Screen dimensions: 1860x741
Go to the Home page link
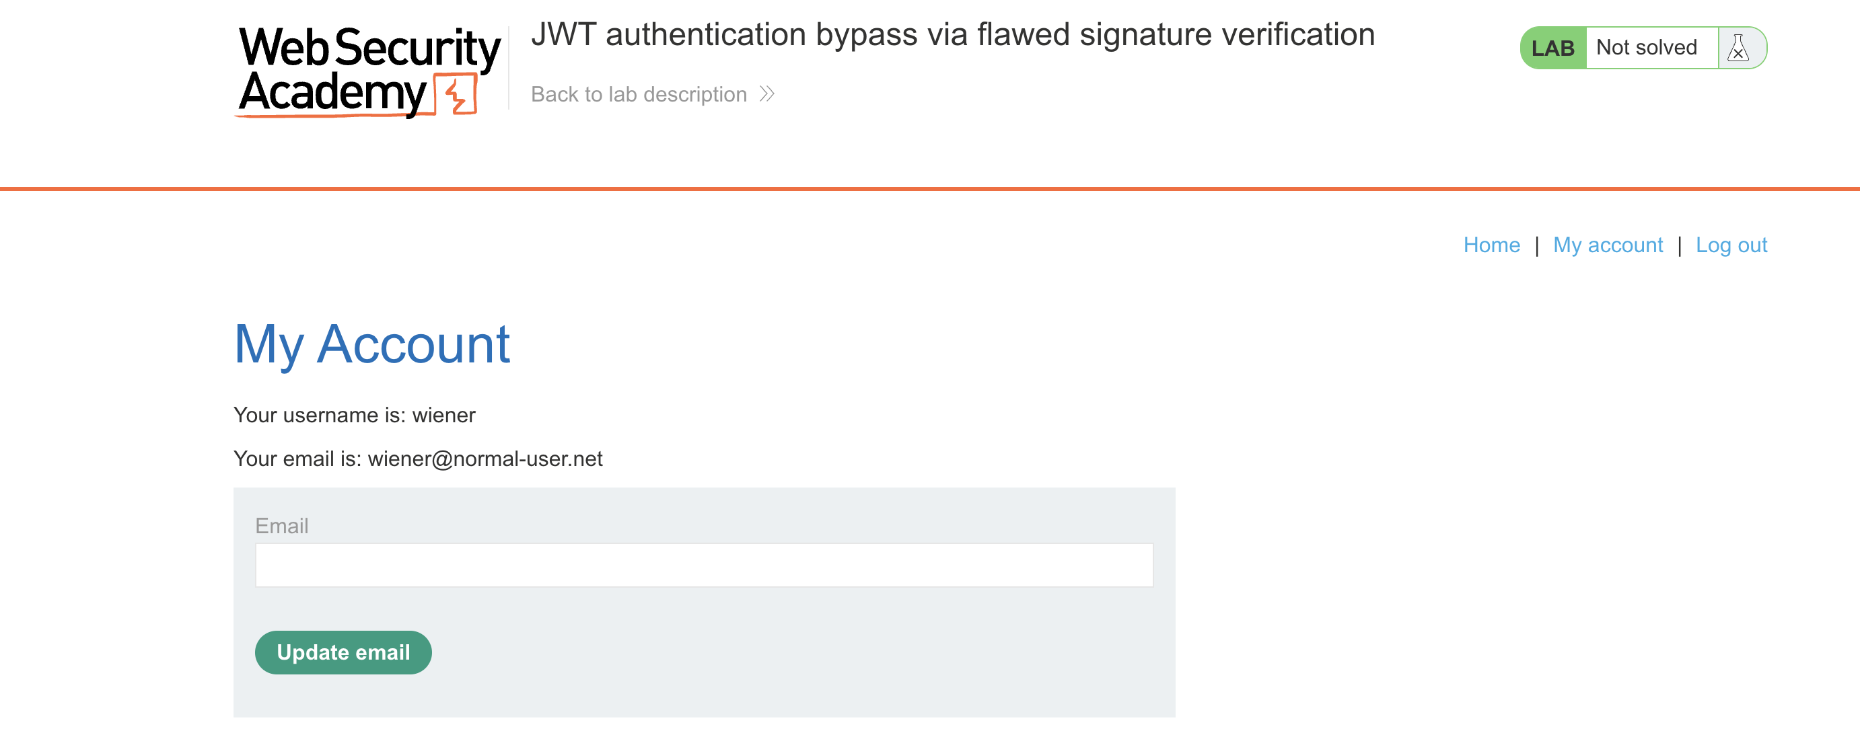pyautogui.click(x=1491, y=245)
